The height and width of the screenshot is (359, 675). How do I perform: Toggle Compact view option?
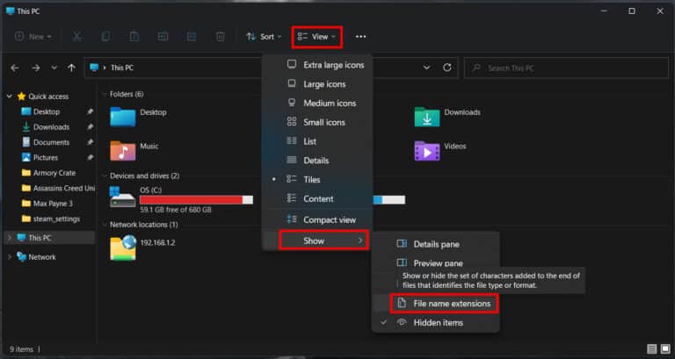(x=317, y=219)
